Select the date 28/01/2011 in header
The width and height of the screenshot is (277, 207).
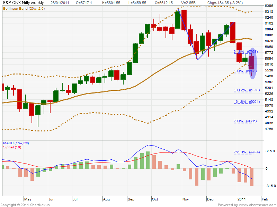coord(60,3)
